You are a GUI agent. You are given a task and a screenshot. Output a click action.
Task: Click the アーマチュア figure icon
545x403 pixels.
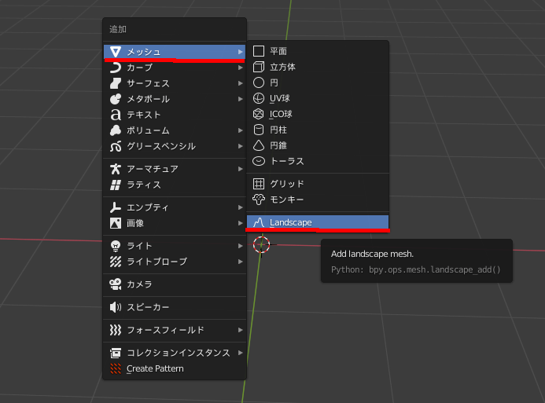(x=116, y=169)
